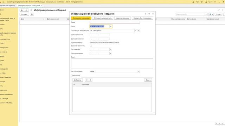This screenshot has height=126, width=225.
Task: Click the Дата value field
Action: (99, 27)
